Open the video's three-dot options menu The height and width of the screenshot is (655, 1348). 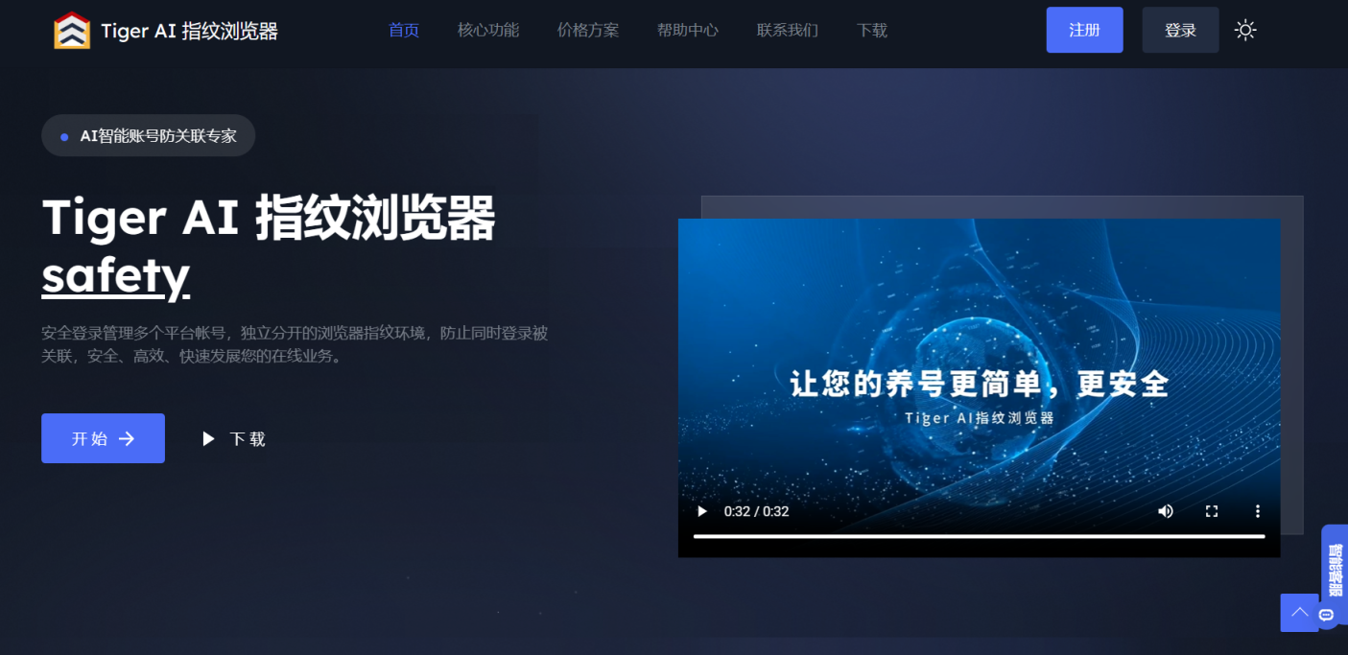pos(1257,511)
